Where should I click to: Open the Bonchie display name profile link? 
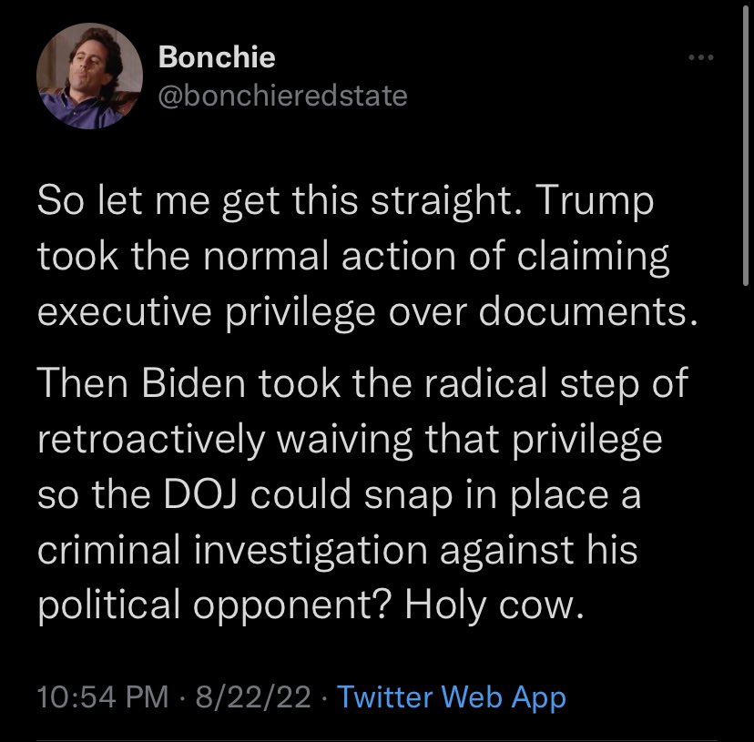[217, 56]
